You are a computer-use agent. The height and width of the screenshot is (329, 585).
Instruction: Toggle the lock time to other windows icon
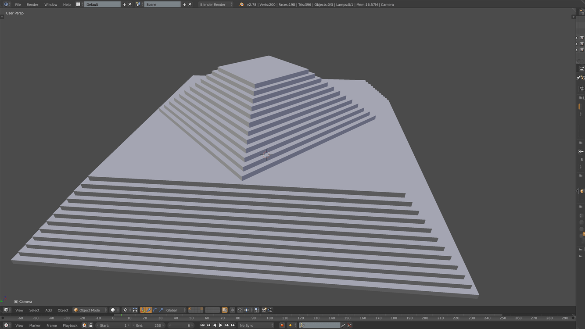[x=91, y=325]
